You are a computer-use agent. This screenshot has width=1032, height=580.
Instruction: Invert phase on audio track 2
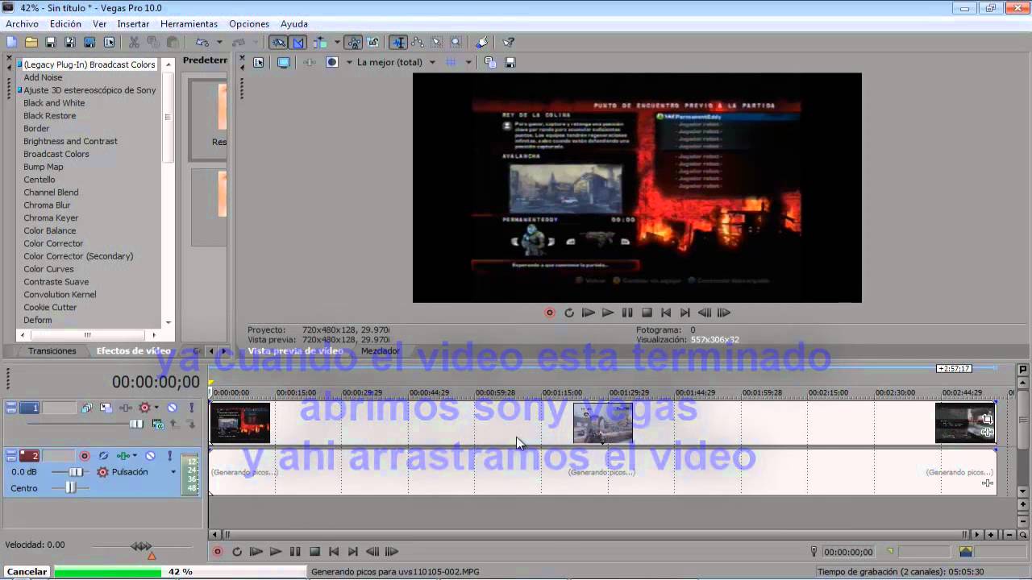[103, 456]
